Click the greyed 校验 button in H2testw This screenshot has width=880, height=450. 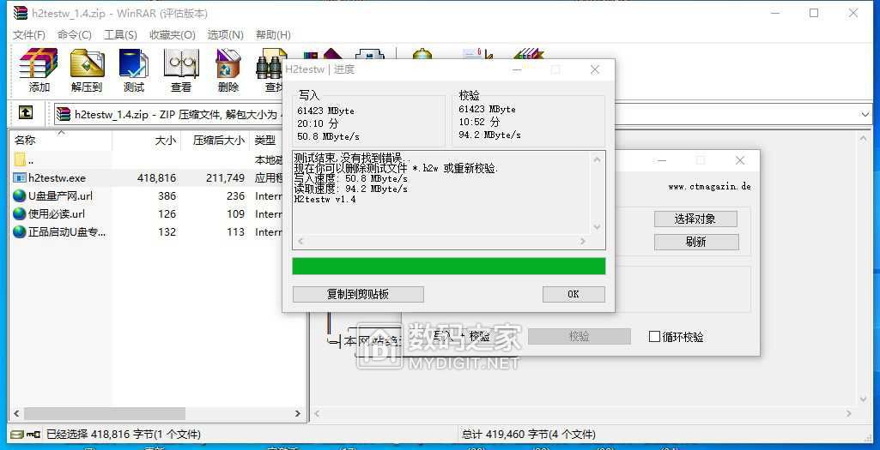click(580, 336)
